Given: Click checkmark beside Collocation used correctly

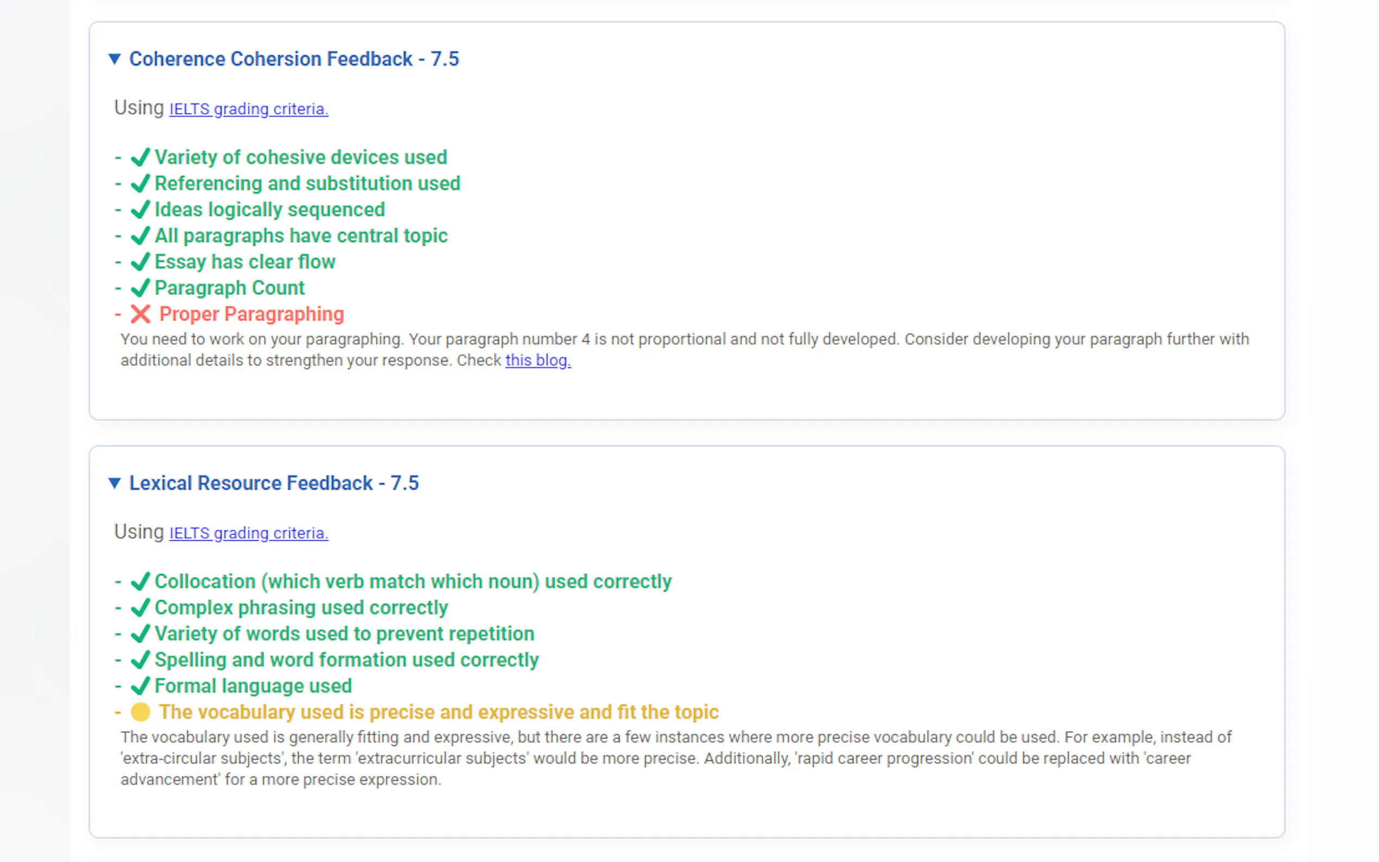Looking at the screenshot, I should [x=140, y=581].
